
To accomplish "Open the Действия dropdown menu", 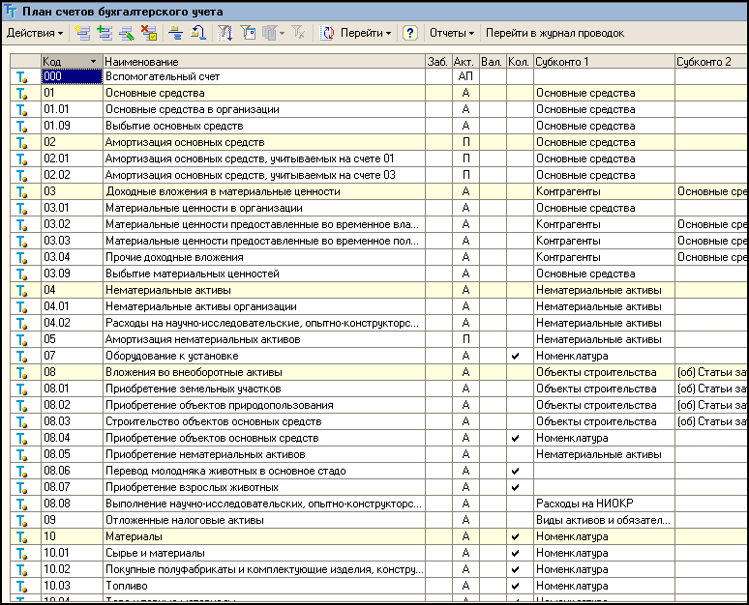I will [x=35, y=33].
